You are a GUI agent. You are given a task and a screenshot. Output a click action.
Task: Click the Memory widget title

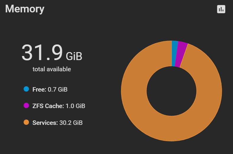click(x=25, y=9)
